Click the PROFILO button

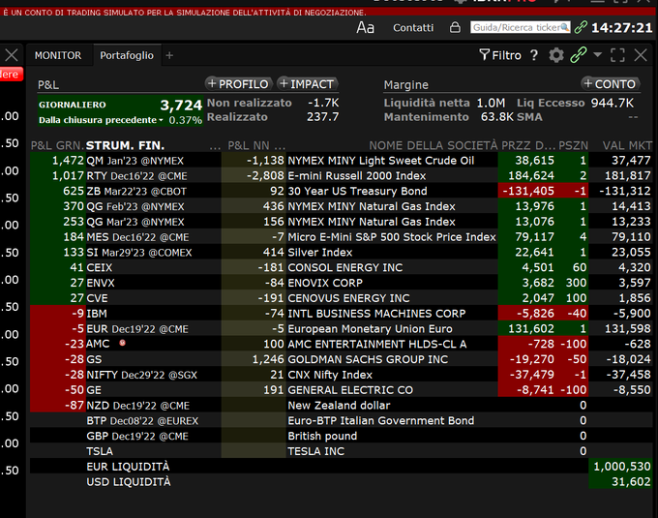[238, 84]
